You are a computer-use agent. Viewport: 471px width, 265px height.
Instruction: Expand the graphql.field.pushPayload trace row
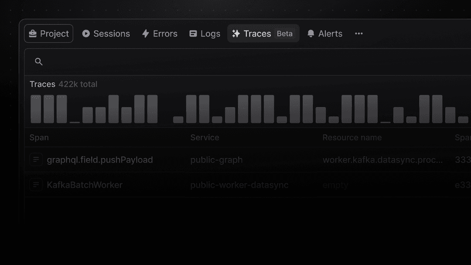pos(100,160)
